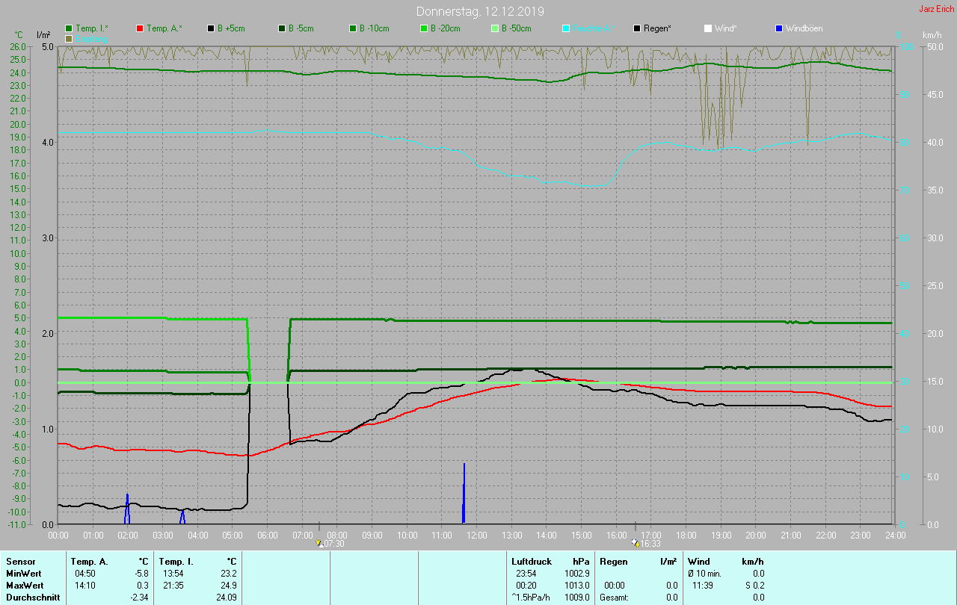Click the 12:00 time axis label
The height and width of the screenshot is (605, 957).
click(x=476, y=535)
